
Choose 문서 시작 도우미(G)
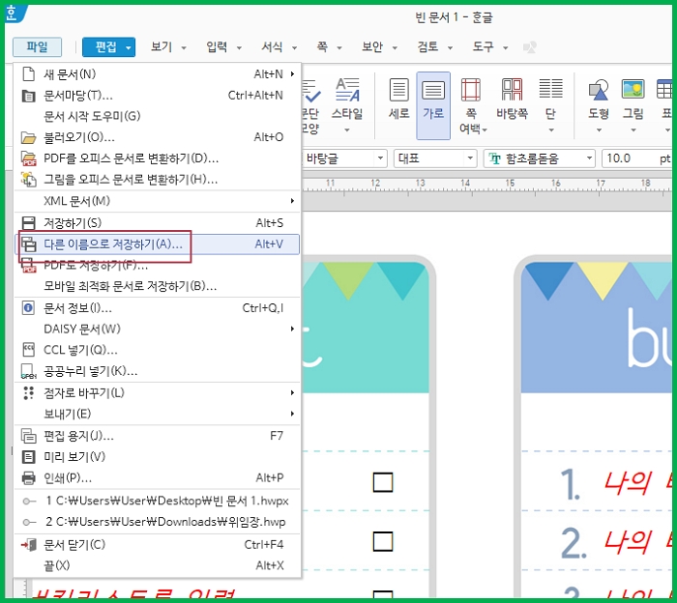tap(92, 117)
